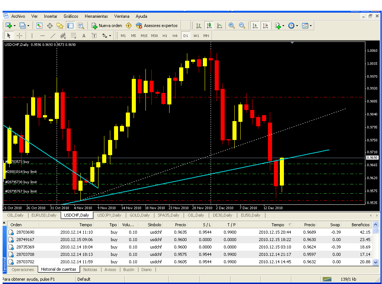This screenshot has height=284, width=382.
Task: Select the Trendline drawing tool
Action: coord(53,36)
